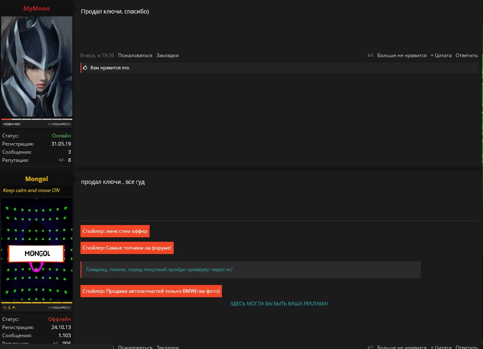This screenshot has width=483, height=349.
Task: Open permalink #5 of Mongol's post
Action: tap(370, 347)
